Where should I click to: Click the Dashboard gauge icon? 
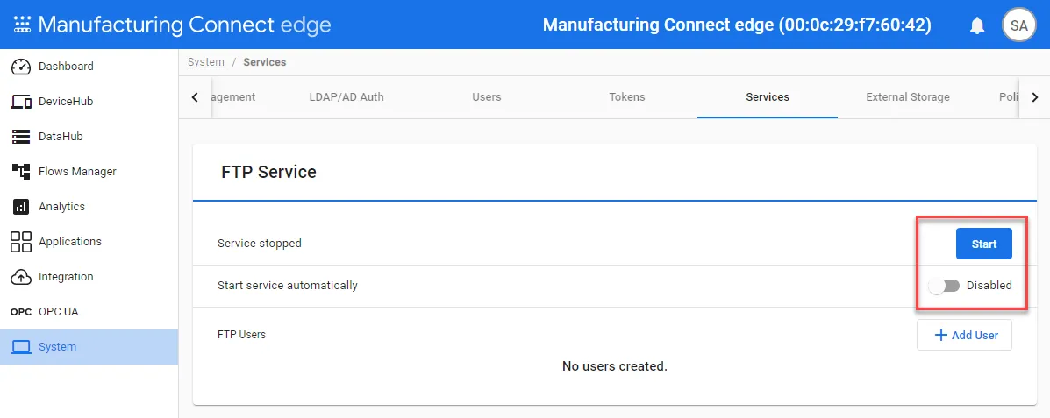21,67
